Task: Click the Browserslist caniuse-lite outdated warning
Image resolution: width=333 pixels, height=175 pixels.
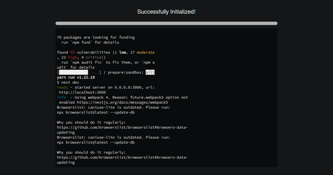Action: coord(113,107)
